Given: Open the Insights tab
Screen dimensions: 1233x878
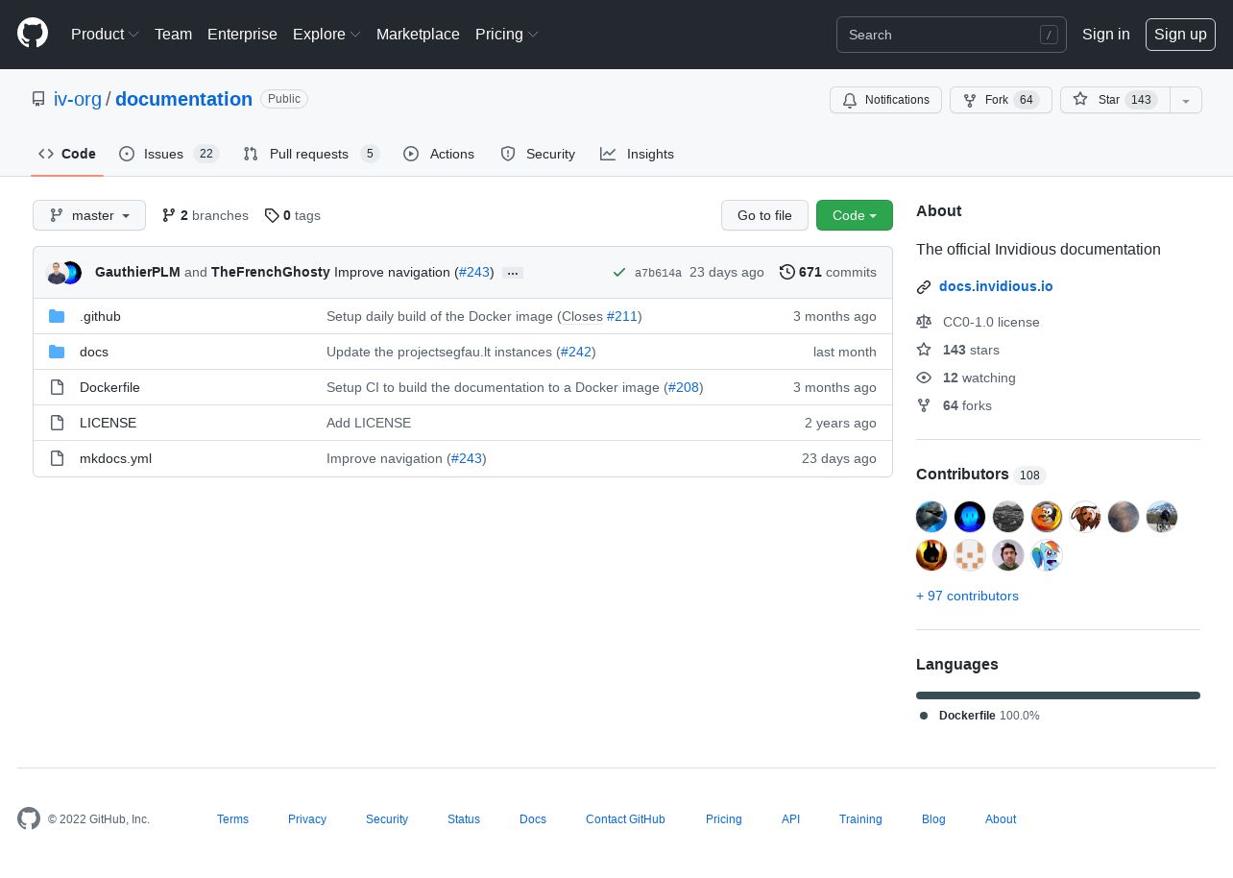Looking at the screenshot, I should pos(638,154).
